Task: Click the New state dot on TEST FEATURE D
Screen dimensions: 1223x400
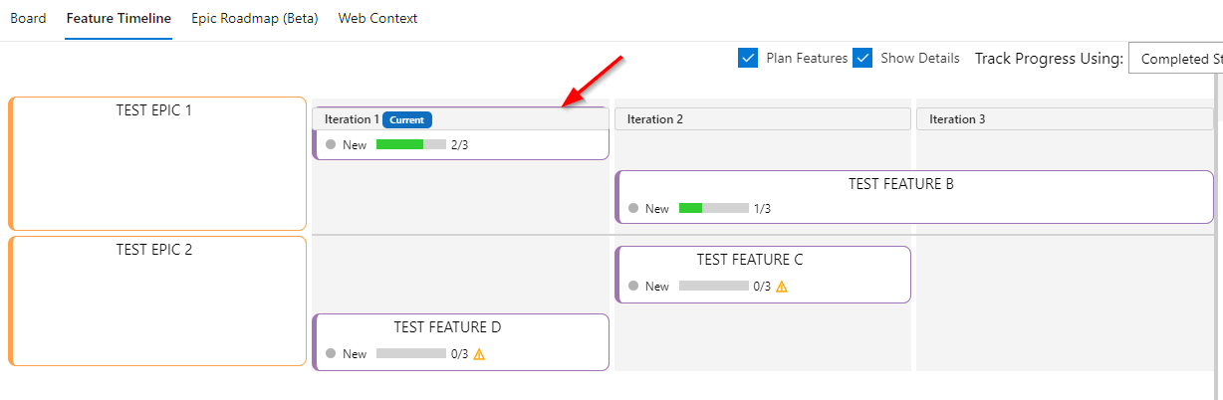Action: pyautogui.click(x=331, y=354)
